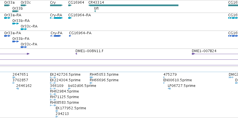The height and width of the screenshot is (118, 238).
Task: Click the Cry gene bar
Action: tap(56, 6)
